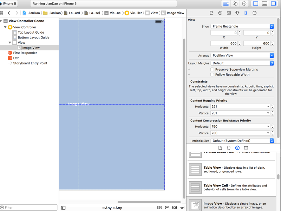Change the wAny hAny size class
Screen dimensions: 281x211
(112, 208)
